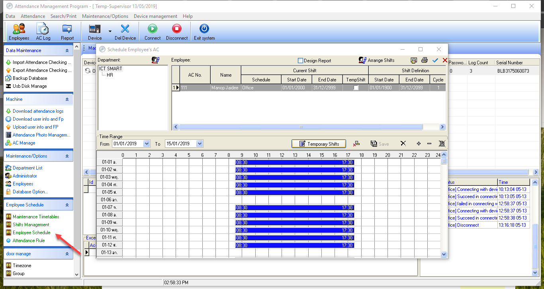The image size is (544, 289).
Task: Open the Data menu
Action: click(10, 16)
